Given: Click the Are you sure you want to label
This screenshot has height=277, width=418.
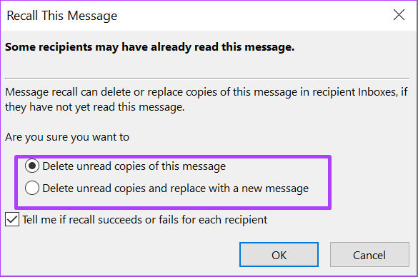Looking at the screenshot, I should pos(67,137).
